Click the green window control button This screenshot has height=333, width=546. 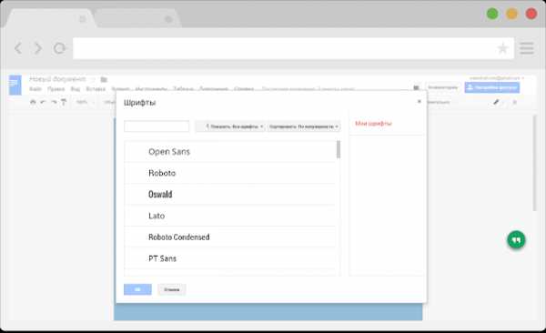(x=492, y=14)
